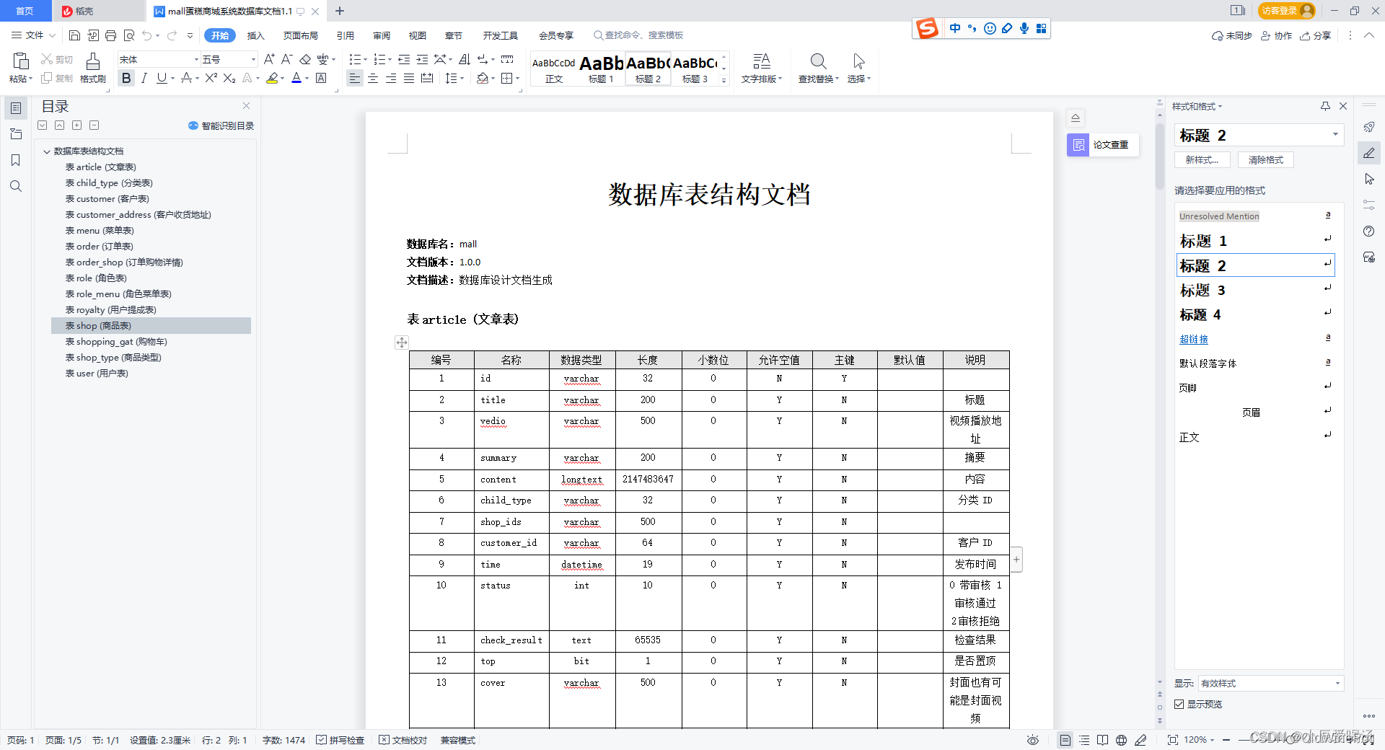Toggle Bold formatting button
Screen dimensions: 1385x750
(x=127, y=78)
